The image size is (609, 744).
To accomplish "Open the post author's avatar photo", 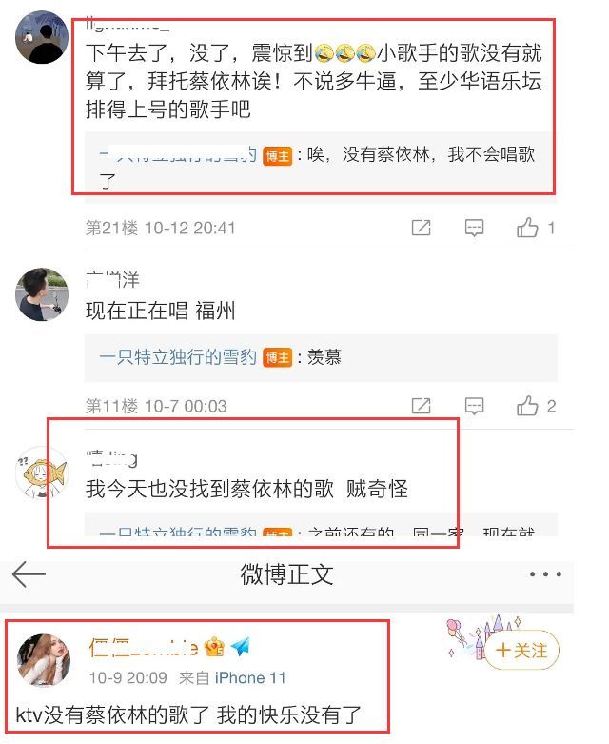I will pyautogui.click(x=44, y=660).
